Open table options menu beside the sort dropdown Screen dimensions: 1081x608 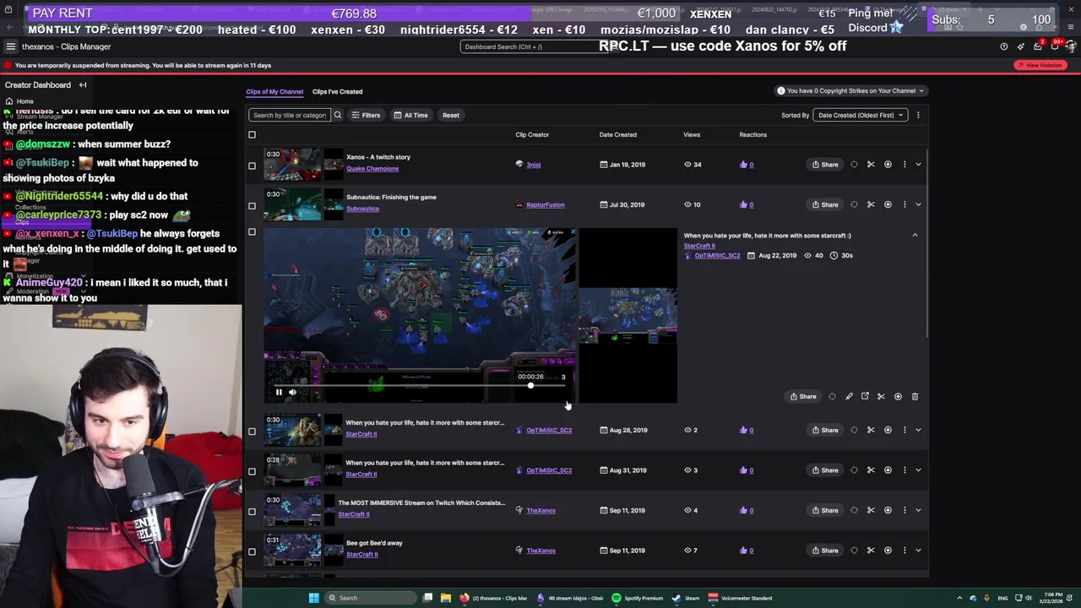click(918, 115)
